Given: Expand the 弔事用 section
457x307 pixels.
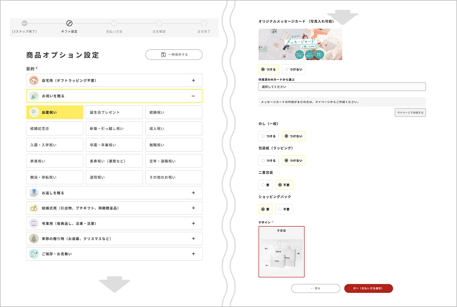Looking at the screenshot, I should click(193, 224).
